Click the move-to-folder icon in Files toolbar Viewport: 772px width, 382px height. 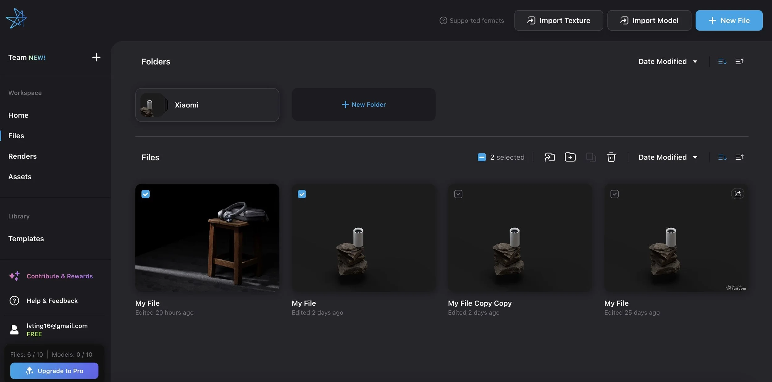click(549, 157)
